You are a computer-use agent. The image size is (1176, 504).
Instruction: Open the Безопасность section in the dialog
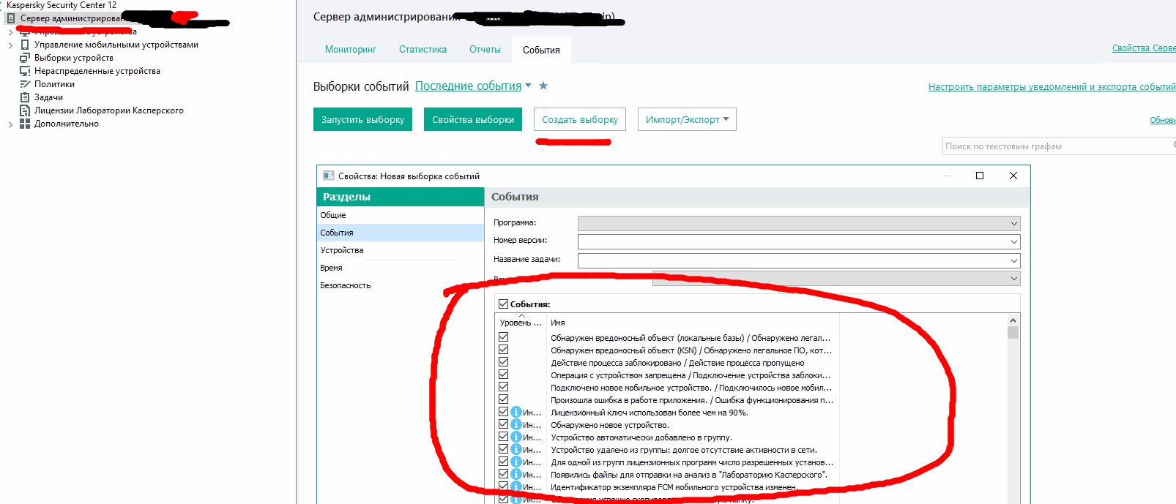[x=401, y=285]
